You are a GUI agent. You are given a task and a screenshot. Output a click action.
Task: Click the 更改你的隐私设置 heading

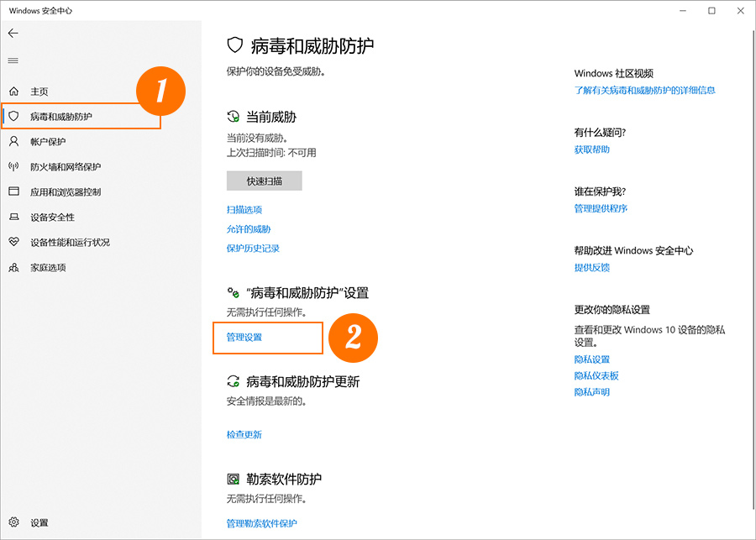tap(612, 310)
